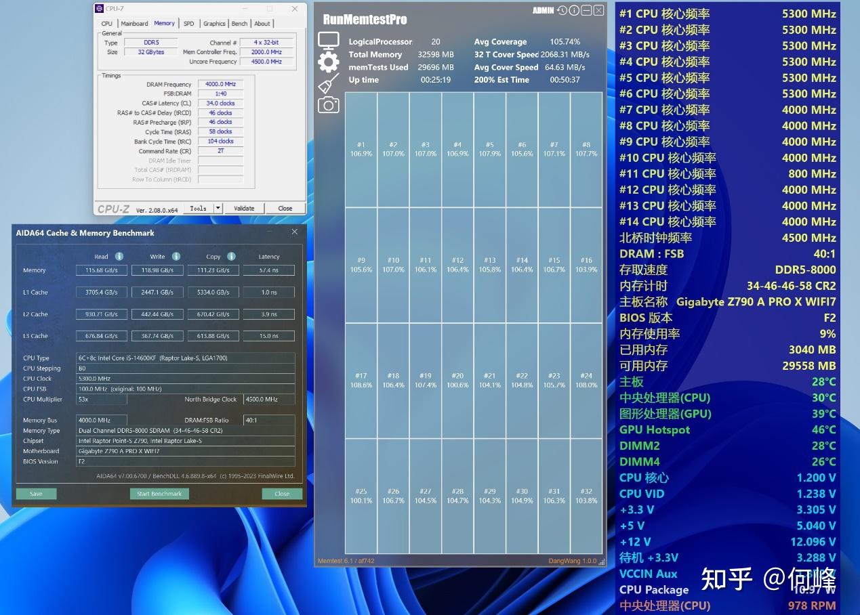Open the history clock icon in RunMemtestPro
Viewport: 860px width, 615px height.
pos(562,10)
